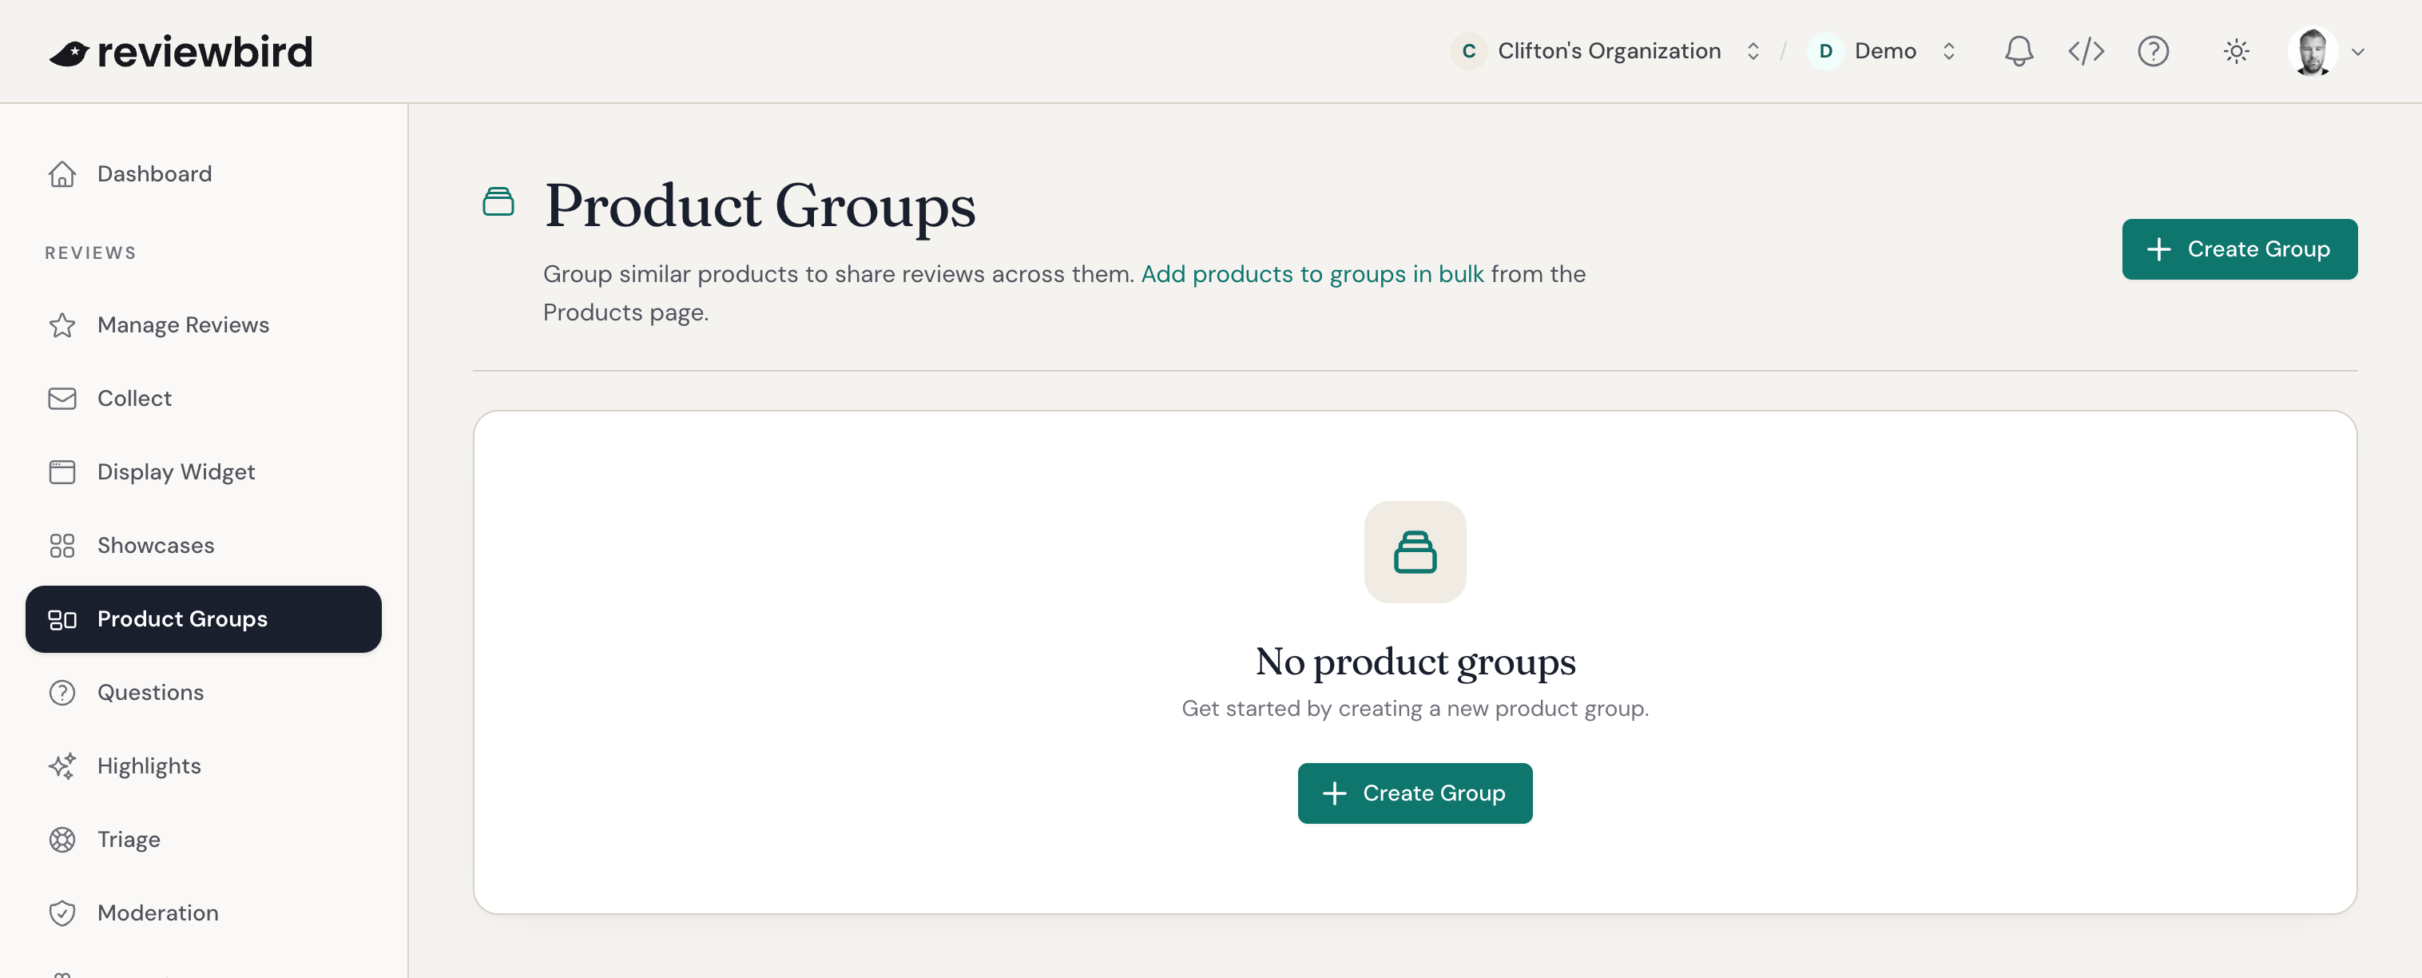
Task: Click the reviewbird logo
Action: click(181, 52)
